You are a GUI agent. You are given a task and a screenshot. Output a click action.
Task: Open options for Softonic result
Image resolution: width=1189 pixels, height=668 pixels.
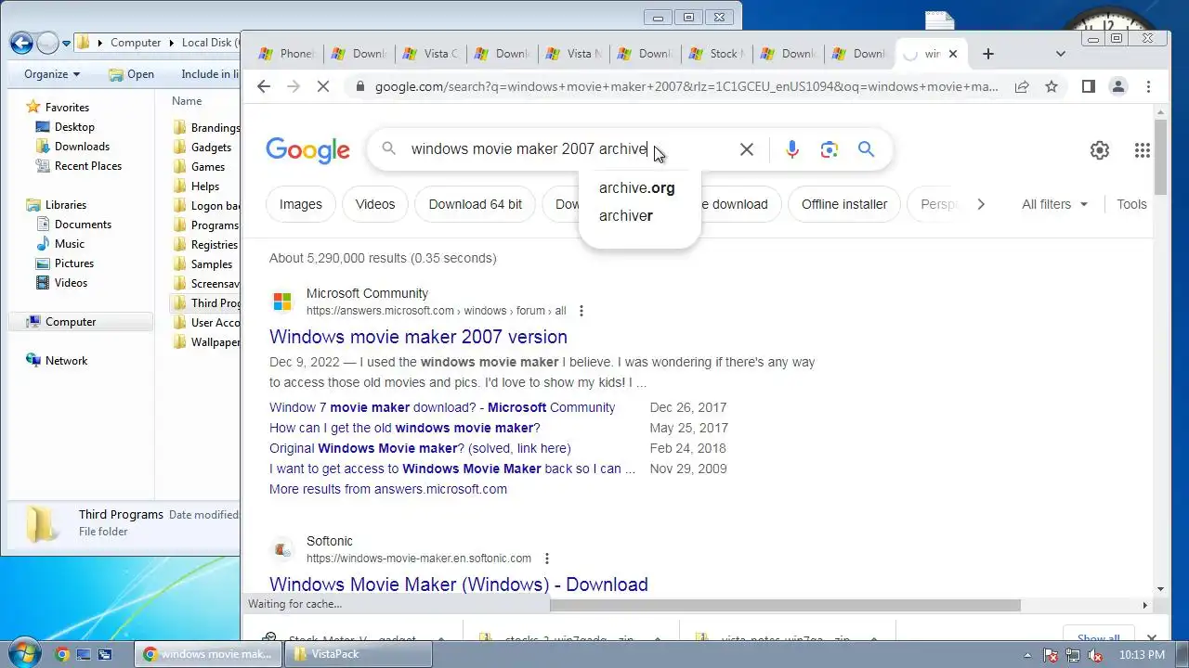[547, 559]
